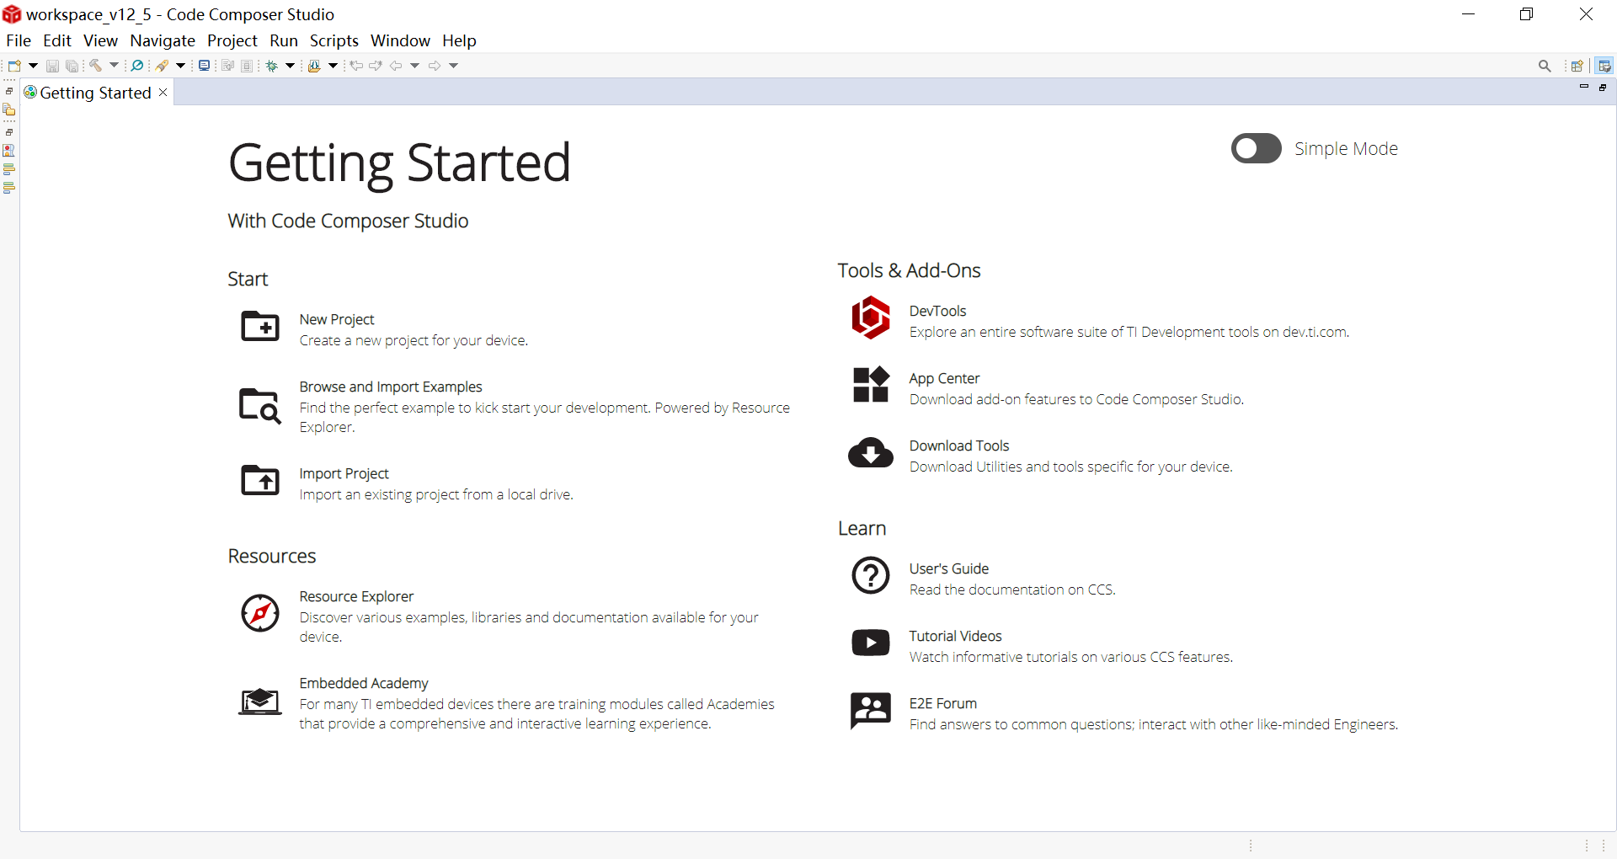Open the File menu
Screen dimensions: 1617x859
[19, 40]
